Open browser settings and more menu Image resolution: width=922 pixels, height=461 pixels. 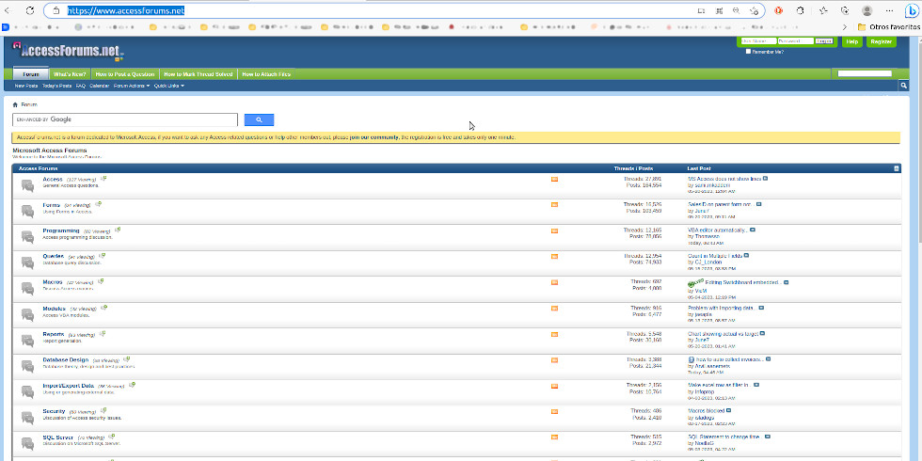click(890, 10)
